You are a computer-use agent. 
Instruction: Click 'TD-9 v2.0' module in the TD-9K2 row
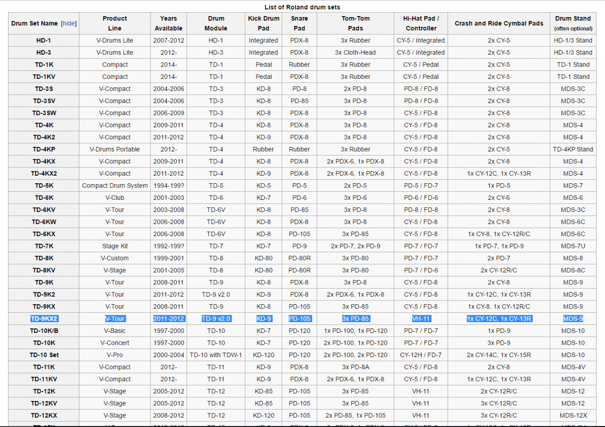coord(216,294)
